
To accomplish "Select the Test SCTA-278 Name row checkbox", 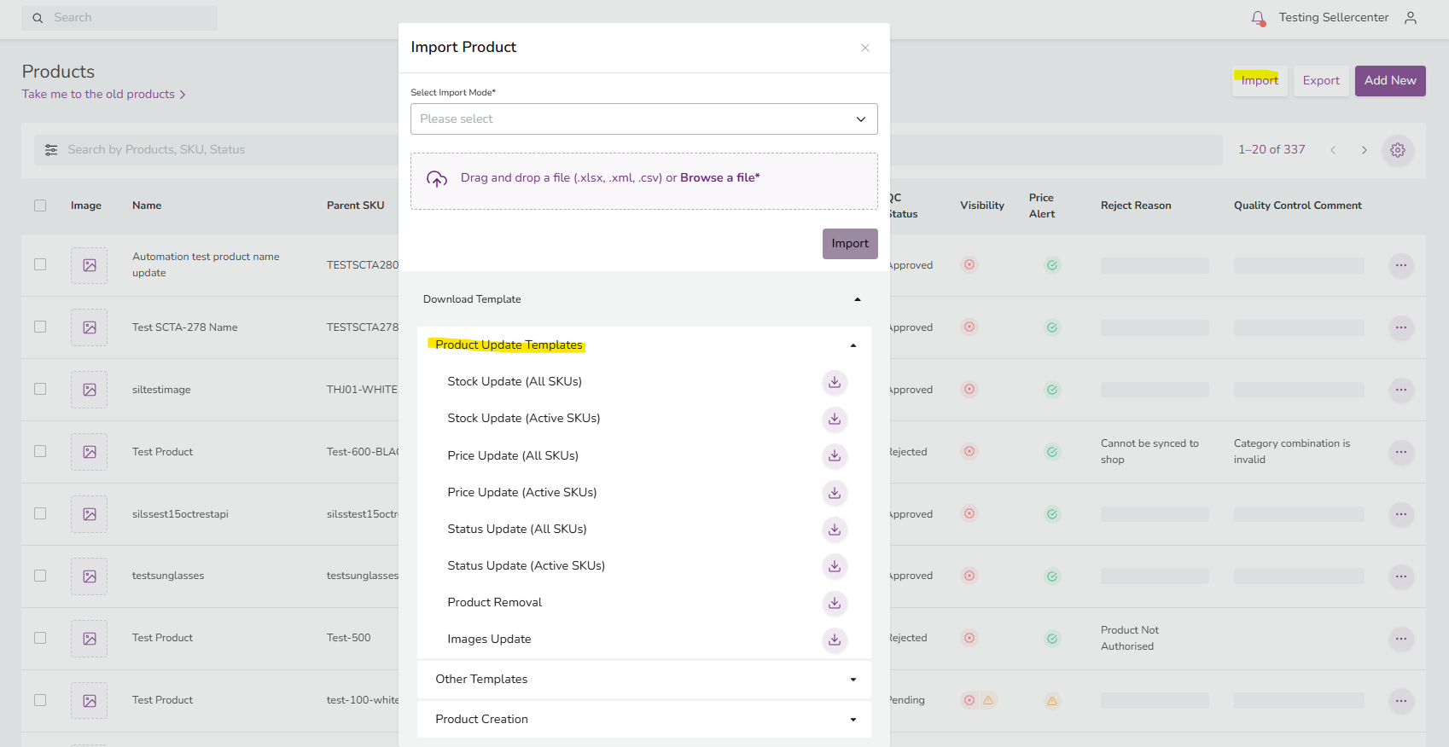I will (40, 327).
